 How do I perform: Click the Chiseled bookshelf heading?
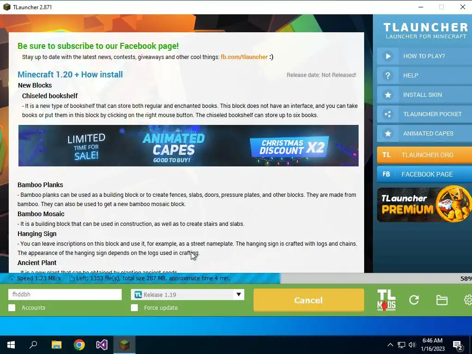pyautogui.click(x=50, y=96)
